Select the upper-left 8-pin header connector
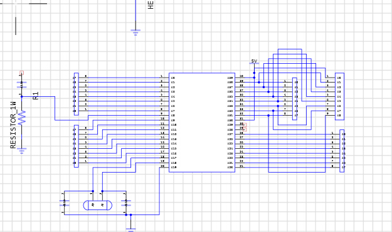 pyautogui.click(x=77, y=94)
